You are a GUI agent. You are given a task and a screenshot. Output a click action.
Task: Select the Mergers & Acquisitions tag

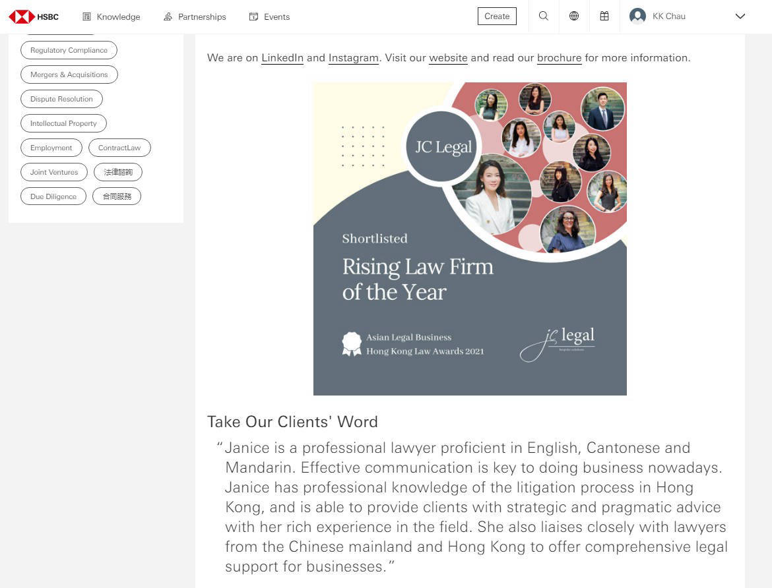click(69, 74)
